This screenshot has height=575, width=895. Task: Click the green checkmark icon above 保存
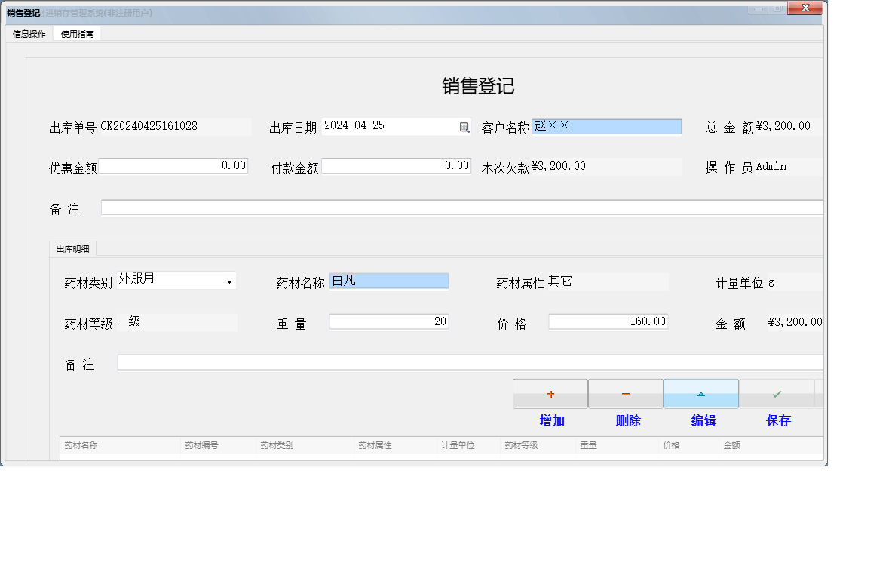click(x=777, y=393)
